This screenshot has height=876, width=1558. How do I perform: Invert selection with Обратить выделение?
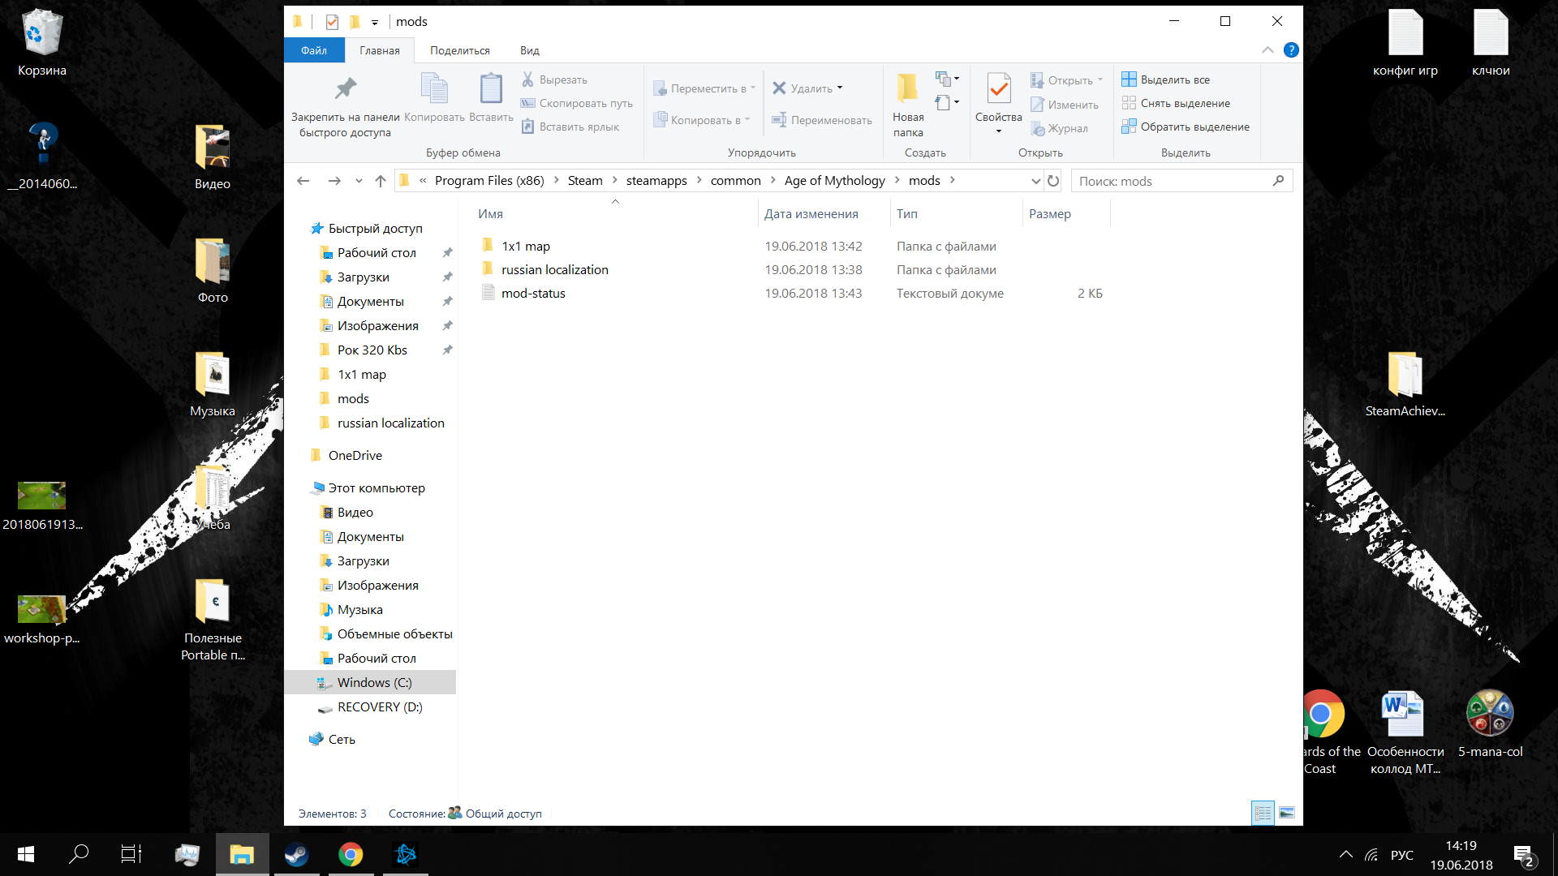click(1186, 127)
